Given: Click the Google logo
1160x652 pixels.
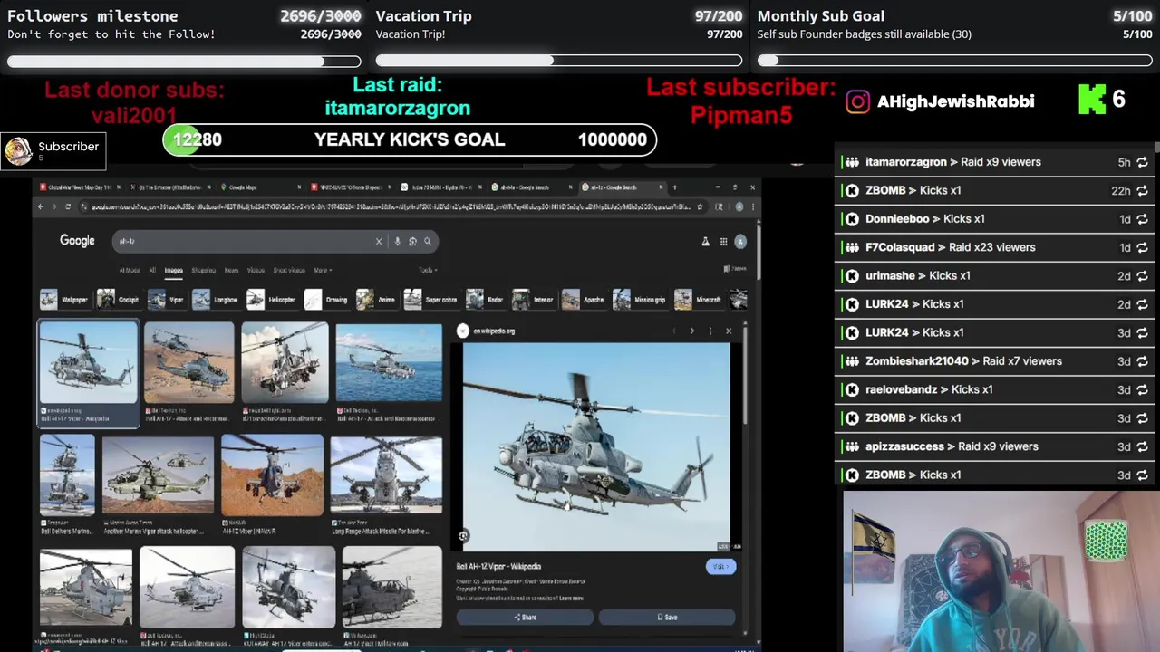Looking at the screenshot, I should pyautogui.click(x=77, y=241).
